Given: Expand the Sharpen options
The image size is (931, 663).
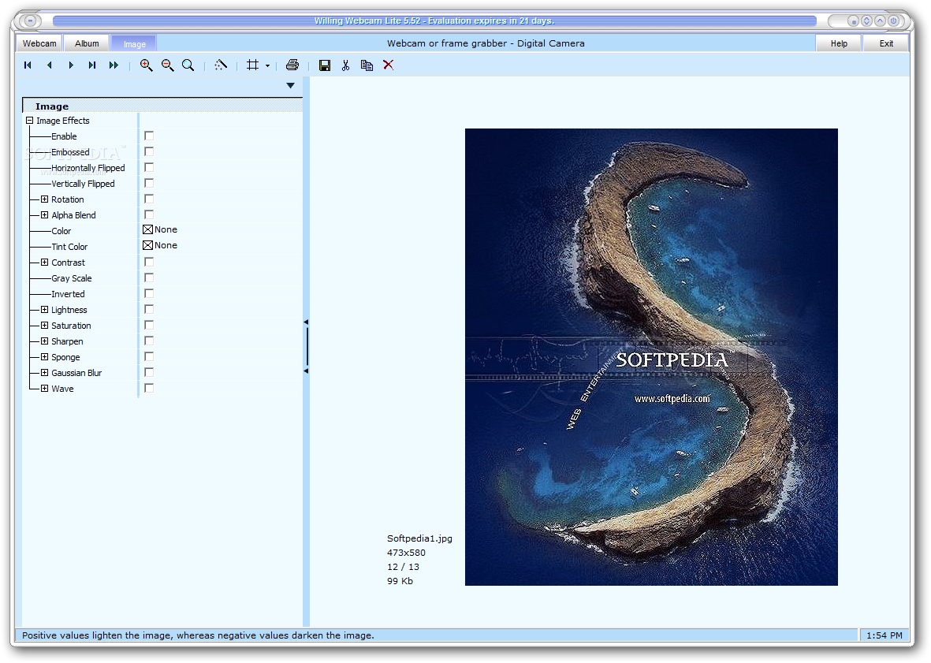Looking at the screenshot, I should point(44,341).
